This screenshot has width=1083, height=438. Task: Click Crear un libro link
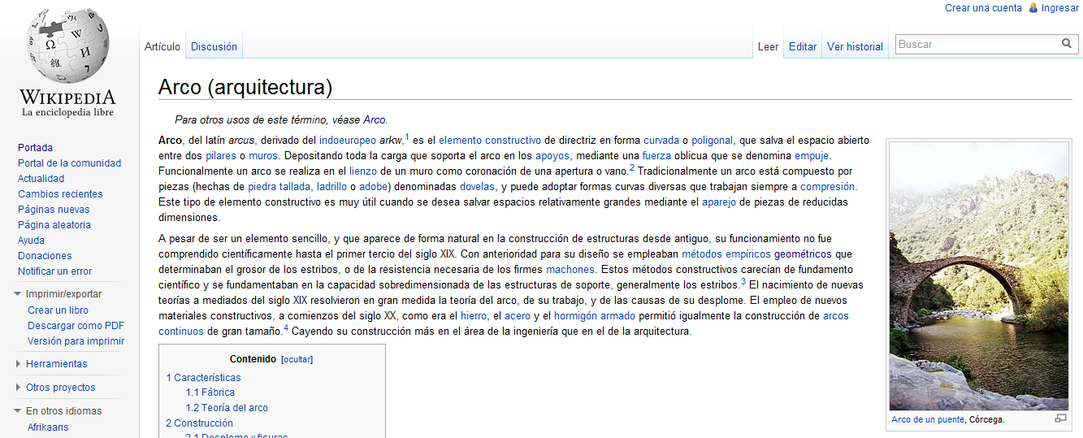tap(58, 310)
